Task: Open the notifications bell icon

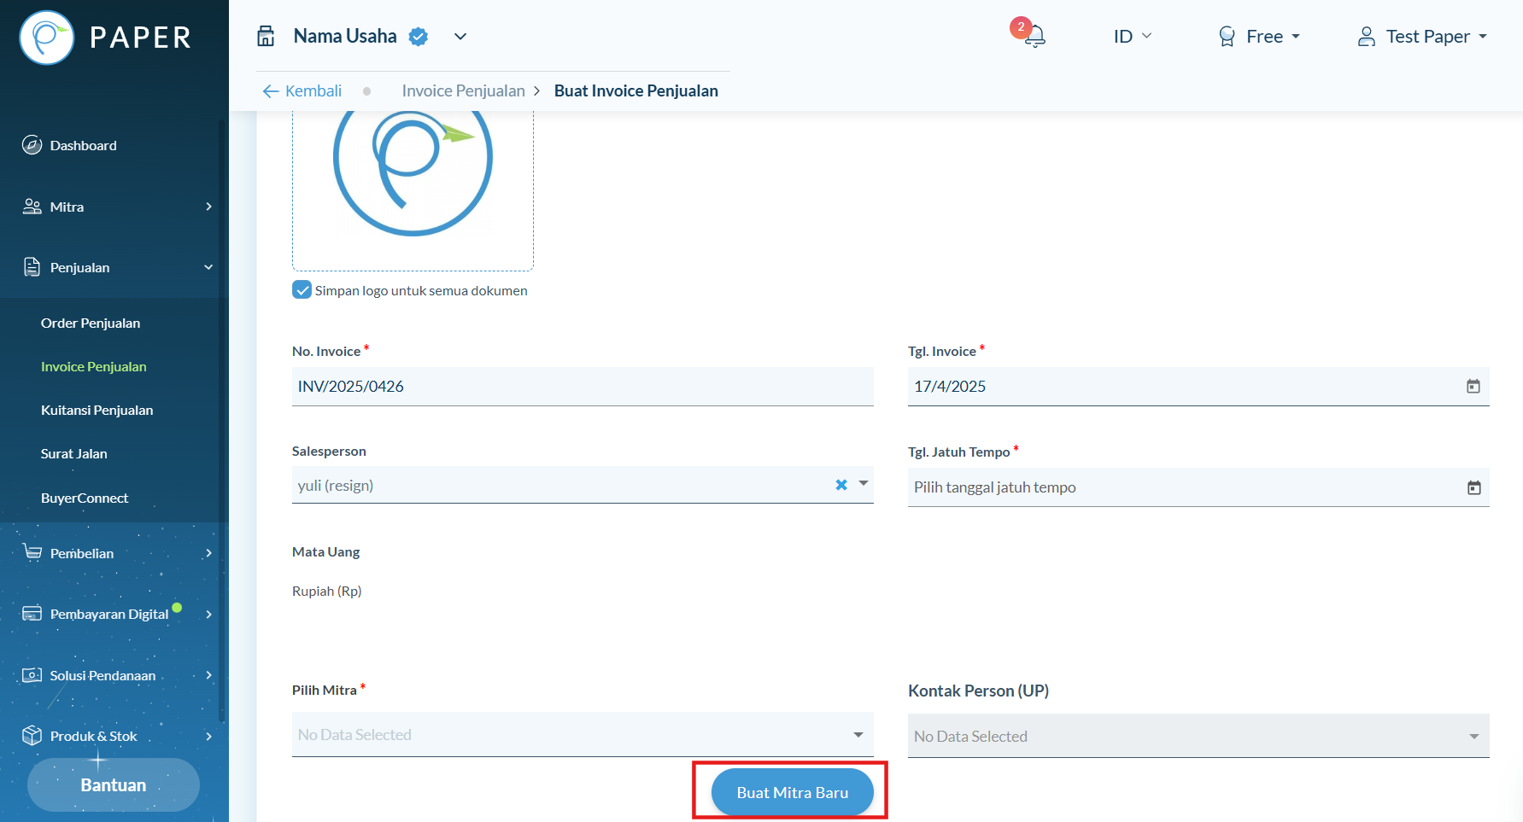Action: click(x=1034, y=36)
